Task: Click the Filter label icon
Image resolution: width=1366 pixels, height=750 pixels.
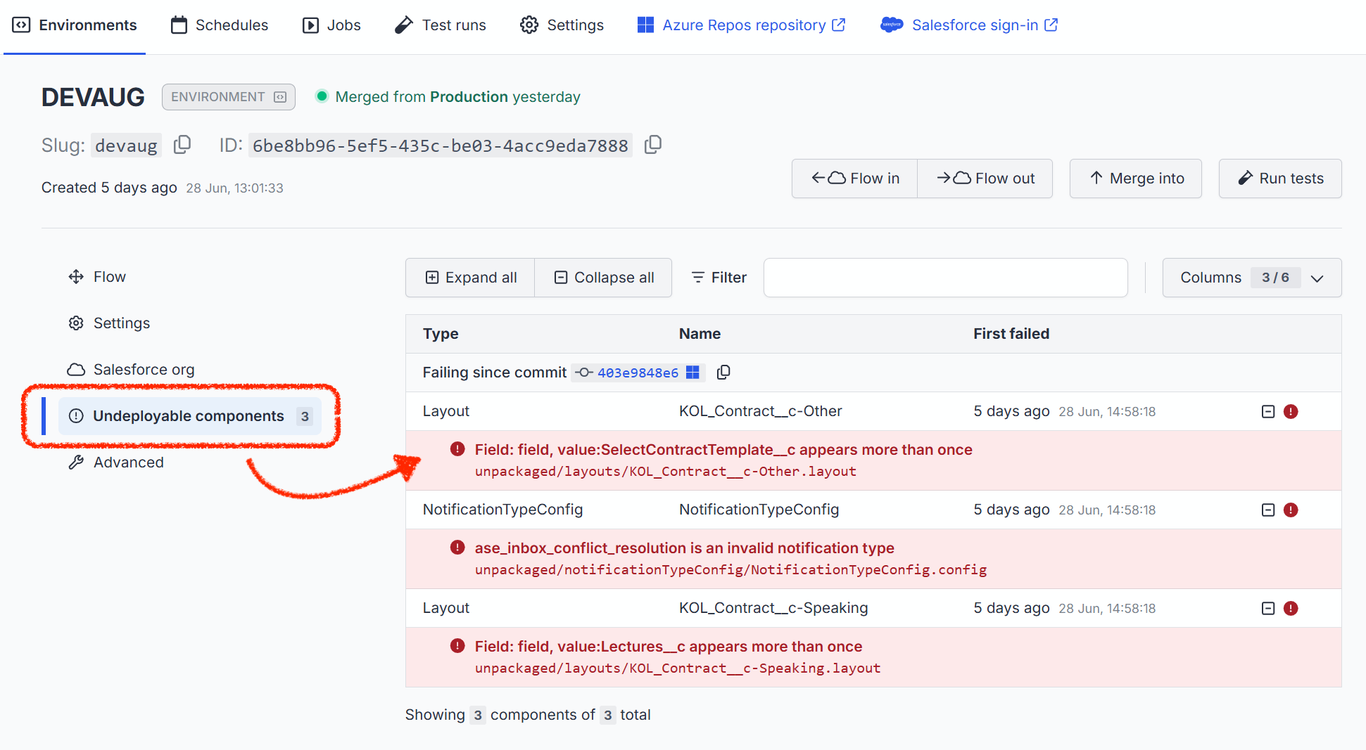Action: [697, 278]
